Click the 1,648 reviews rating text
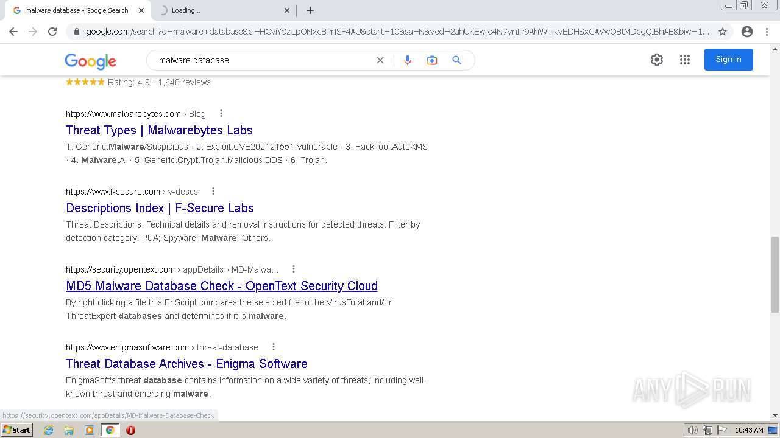 pyautogui.click(x=184, y=82)
